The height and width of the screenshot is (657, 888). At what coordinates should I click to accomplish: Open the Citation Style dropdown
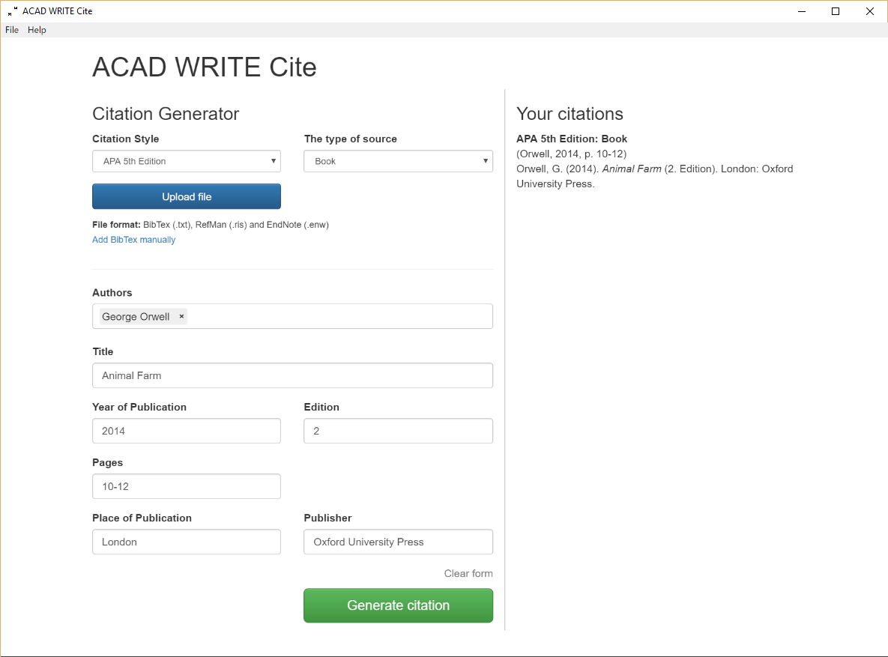(187, 161)
